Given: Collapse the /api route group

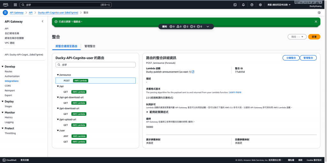Looking at the screenshot, I should point(58,86).
